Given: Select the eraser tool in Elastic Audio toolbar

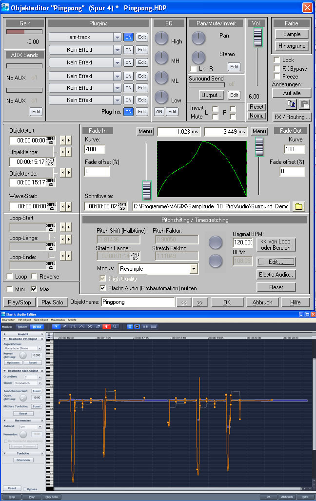Looking at the screenshot, I should click(x=98, y=326).
